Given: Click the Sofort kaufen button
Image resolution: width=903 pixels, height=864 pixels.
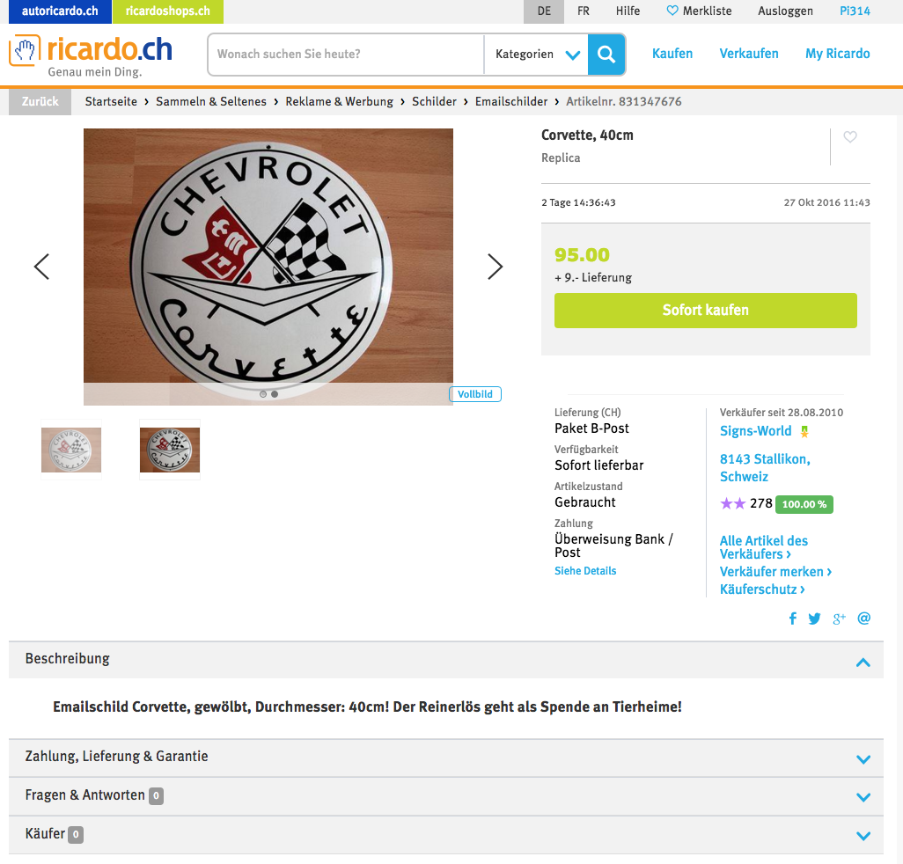Looking at the screenshot, I should 706,311.
